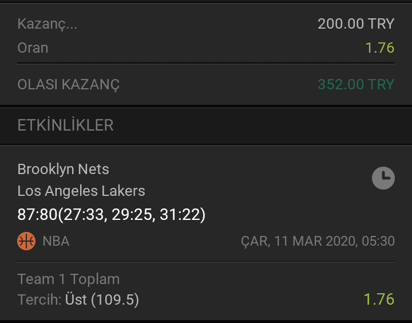Click the 200.00 TRY stake amount
The height and width of the screenshot is (323, 412).
click(356, 23)
